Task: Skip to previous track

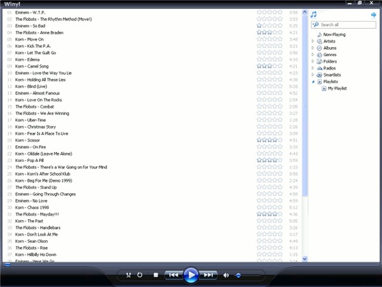Action: click(x=174, y=275)
